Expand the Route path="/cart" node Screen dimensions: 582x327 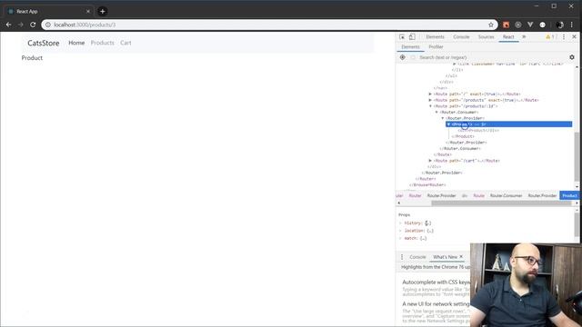pyautogui.click(x=430, y=161)
